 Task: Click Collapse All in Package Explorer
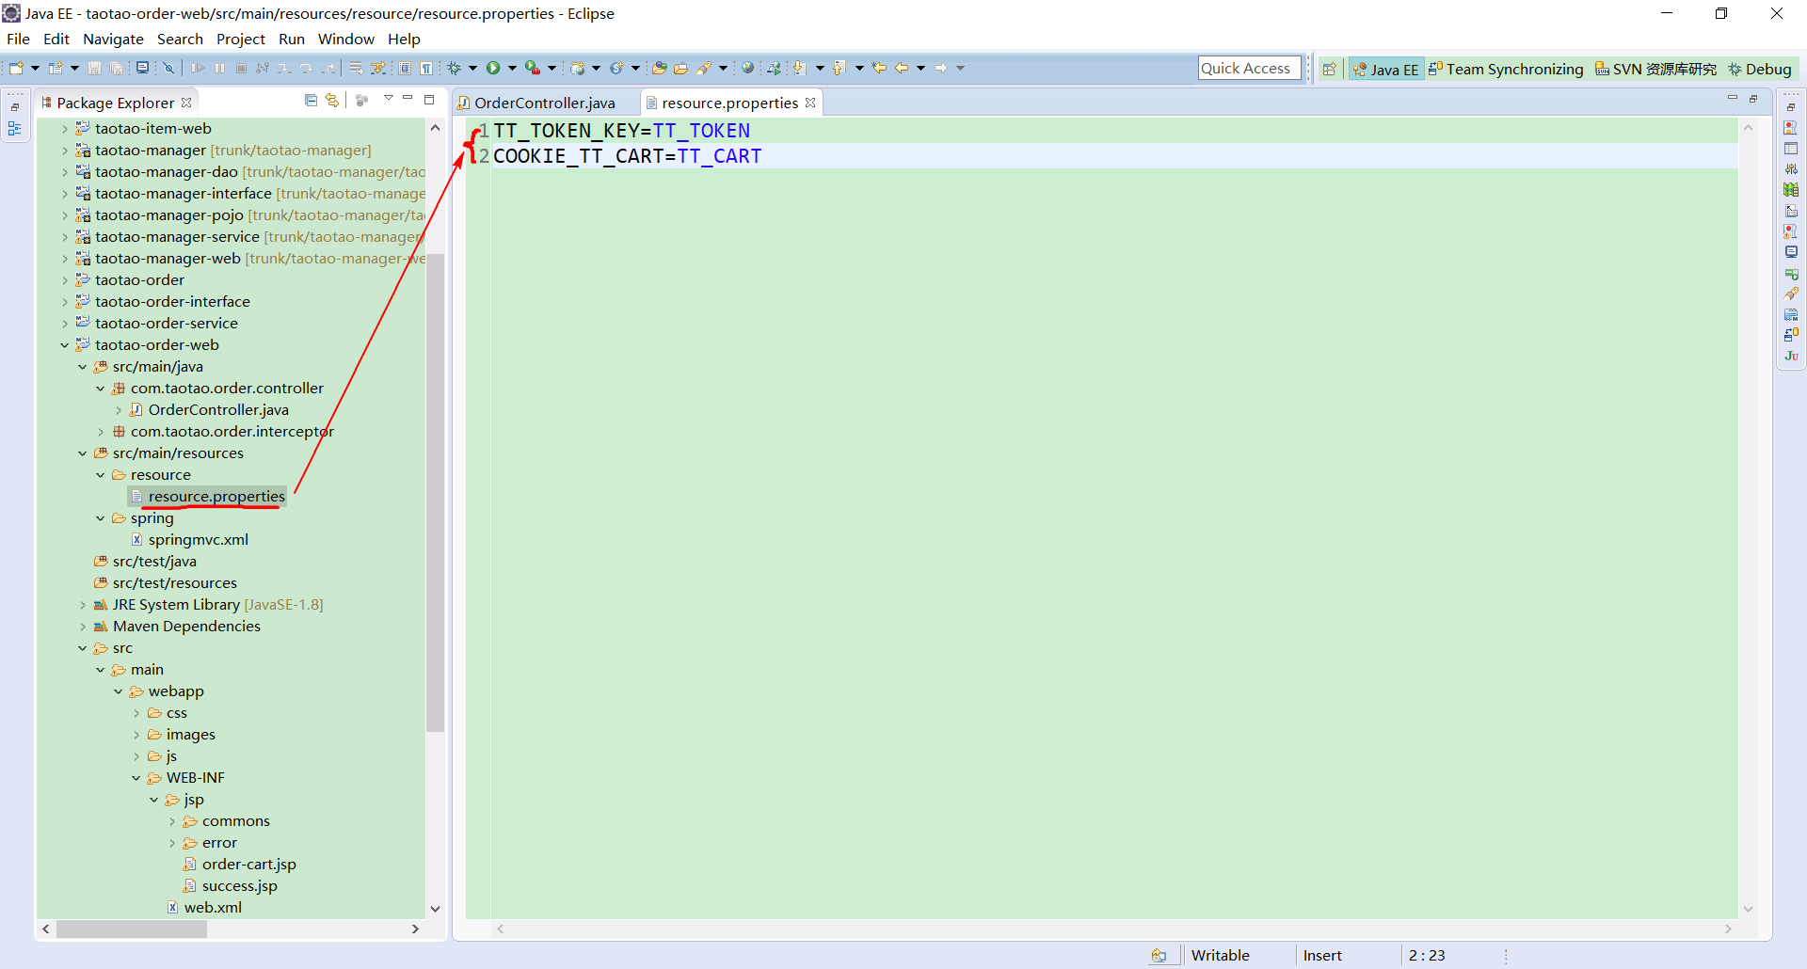pyautogui.click(x=311, y=101)
